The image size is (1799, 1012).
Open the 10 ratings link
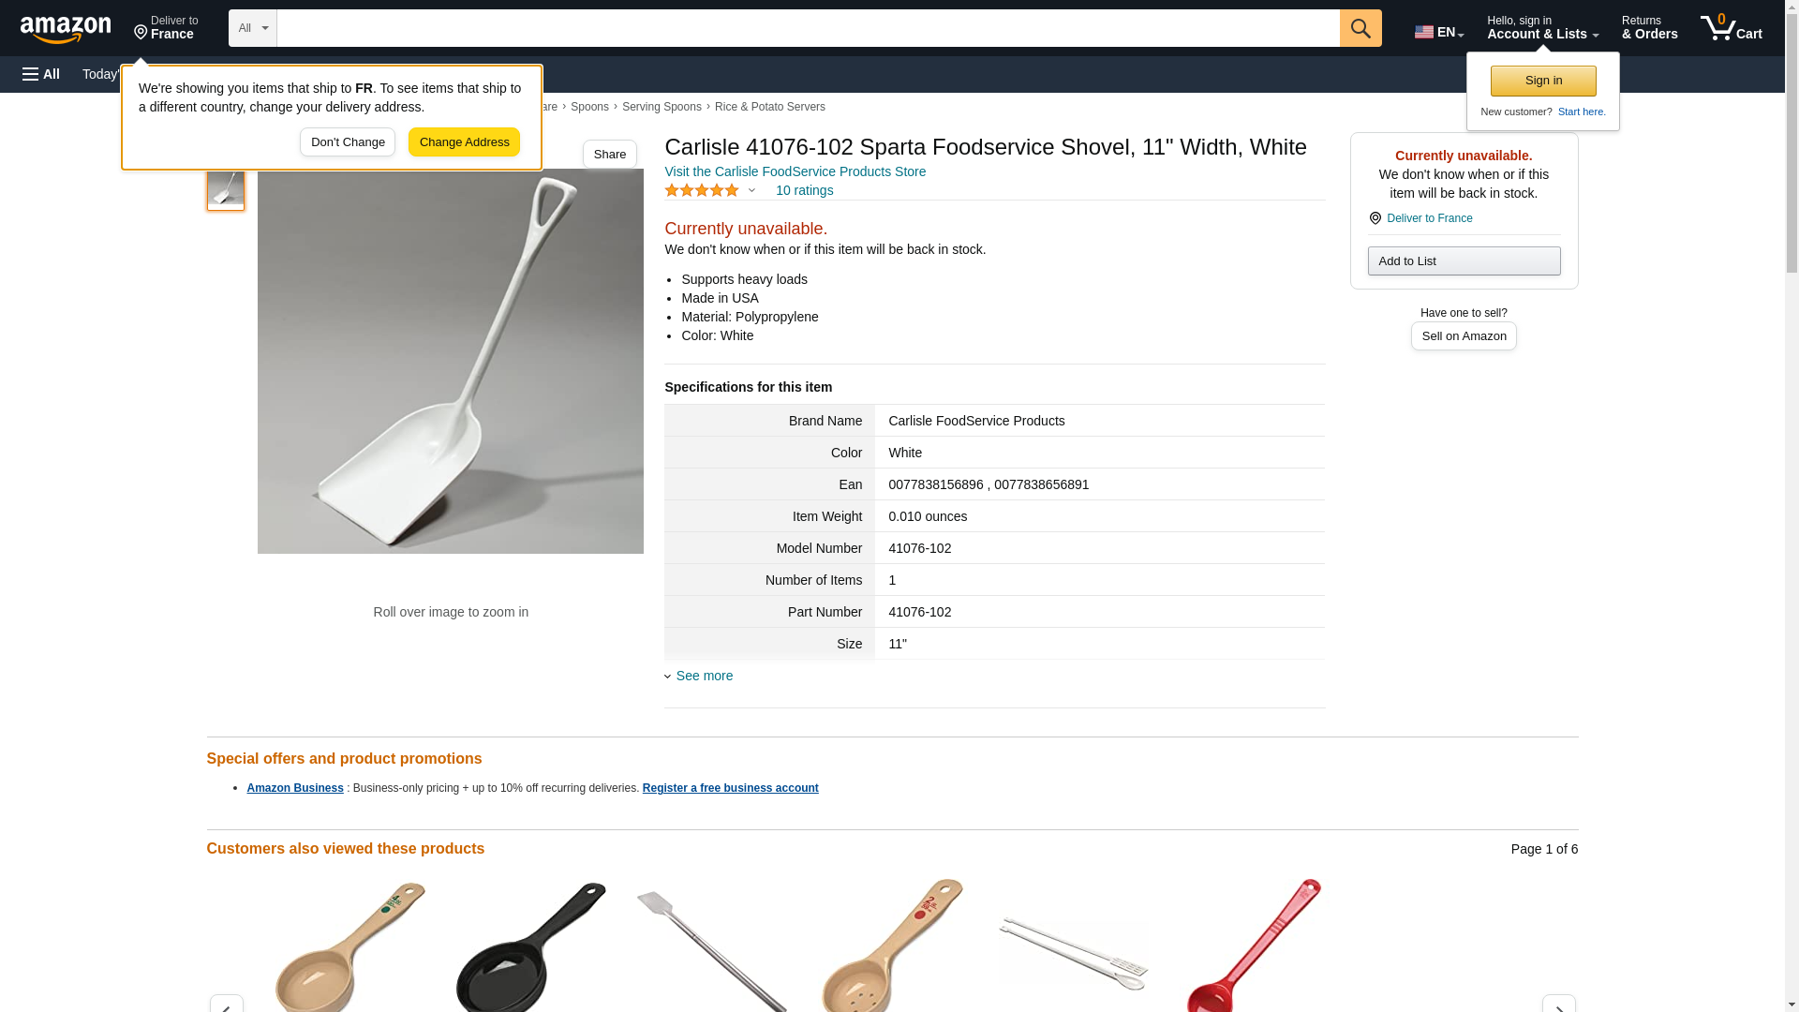click(x=804, y=190)
